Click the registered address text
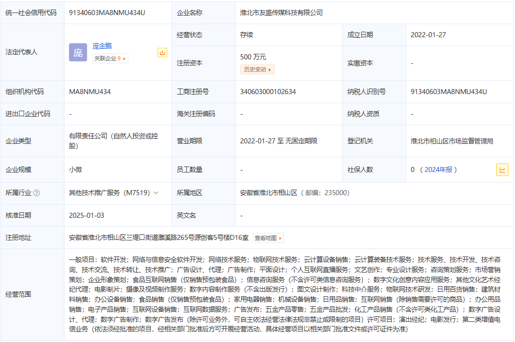Screen dimensions: 515x342 click(x=159, y=237)
